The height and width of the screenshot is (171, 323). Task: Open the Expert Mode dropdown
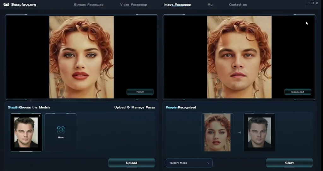pos(189,163)
